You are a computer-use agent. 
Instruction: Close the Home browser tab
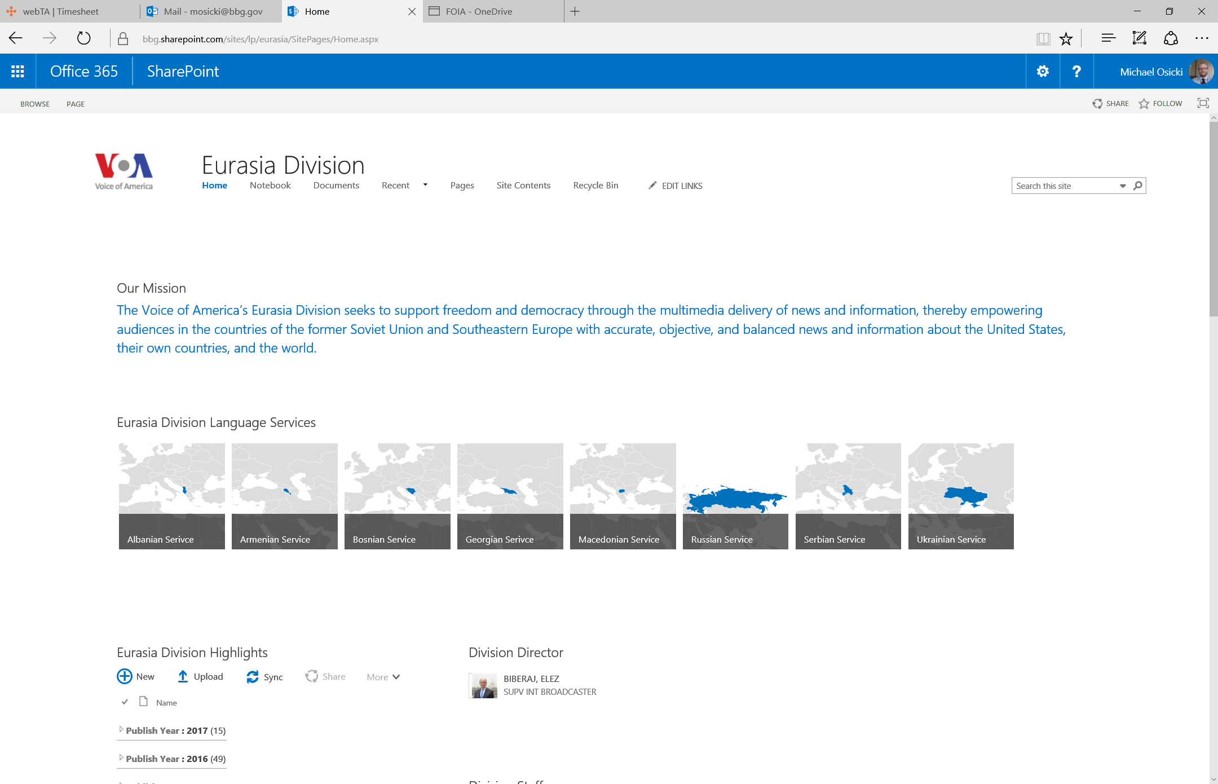tap(412, 11)
